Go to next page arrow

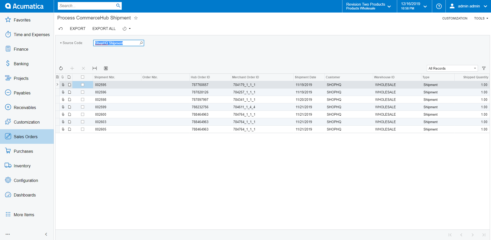click(x=473, y=235)
